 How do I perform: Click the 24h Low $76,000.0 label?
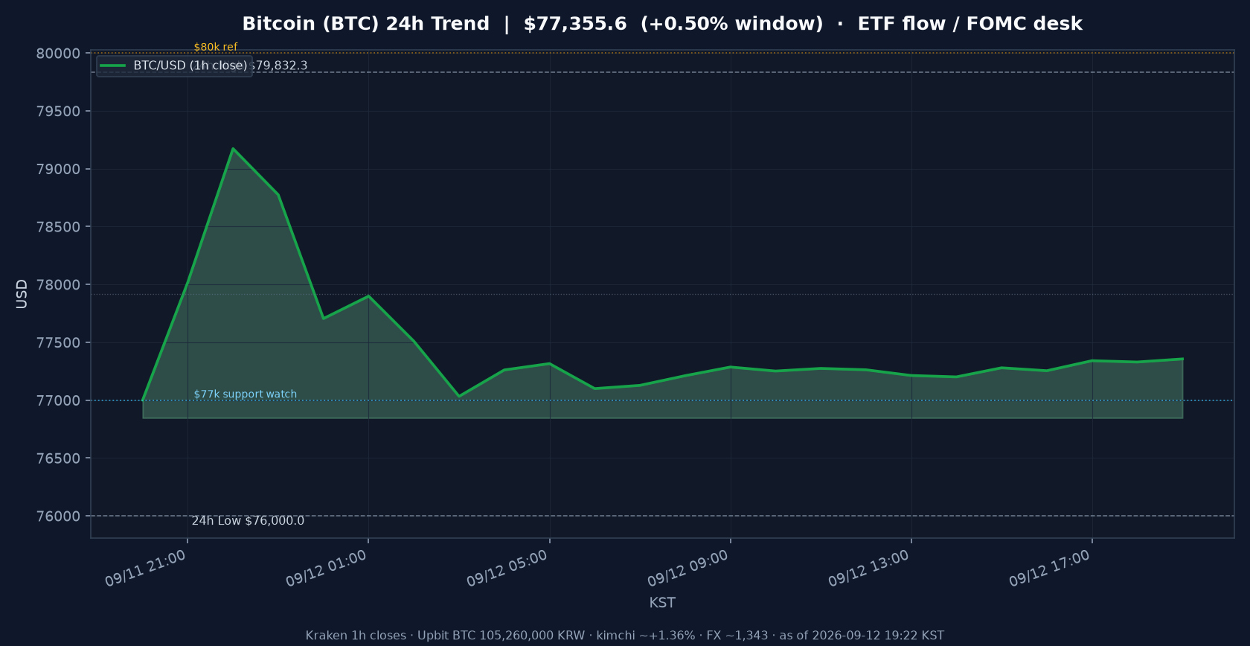pos(248,521)
